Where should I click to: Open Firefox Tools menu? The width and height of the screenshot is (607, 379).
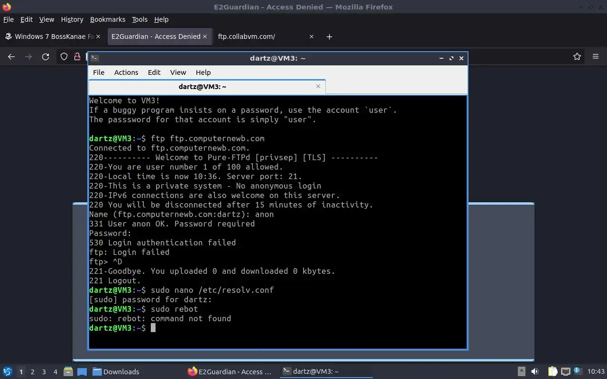pos(139,19)
